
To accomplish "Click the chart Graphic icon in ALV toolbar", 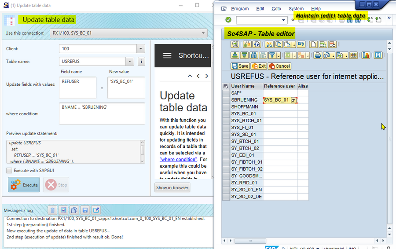I will coord(366,55).
